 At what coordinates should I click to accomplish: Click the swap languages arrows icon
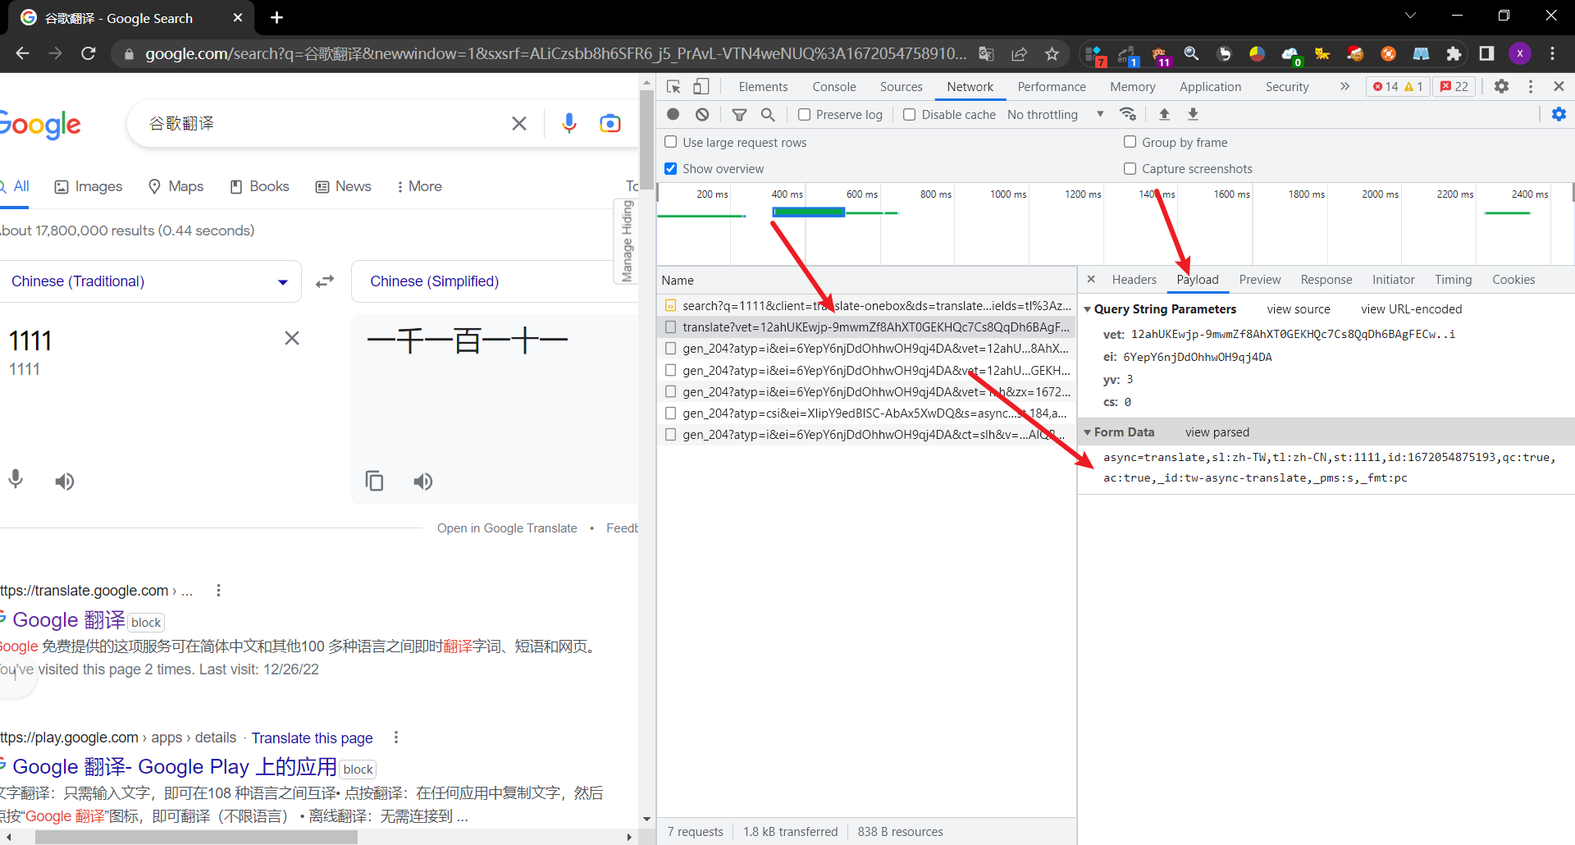[x=326, y=281]
